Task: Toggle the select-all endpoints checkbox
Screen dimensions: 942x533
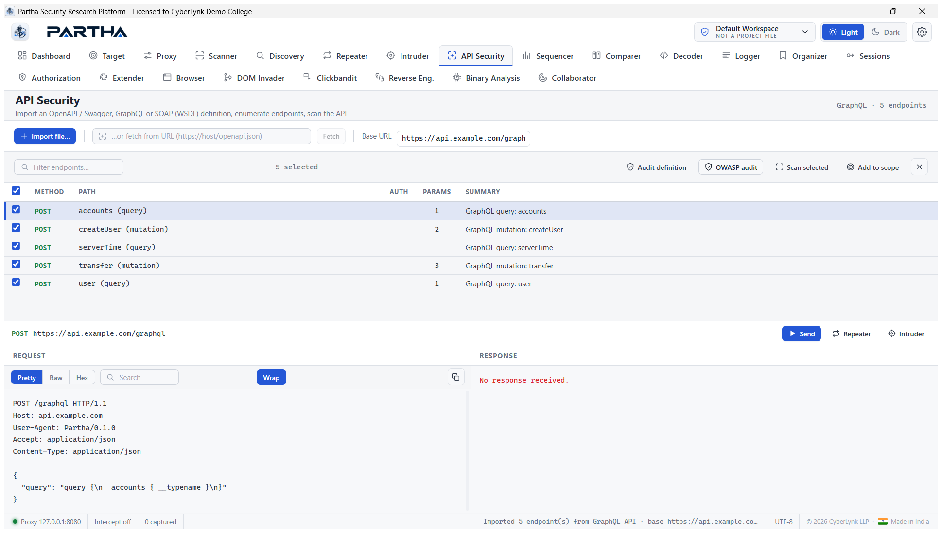Action: (x=16, y=191)
